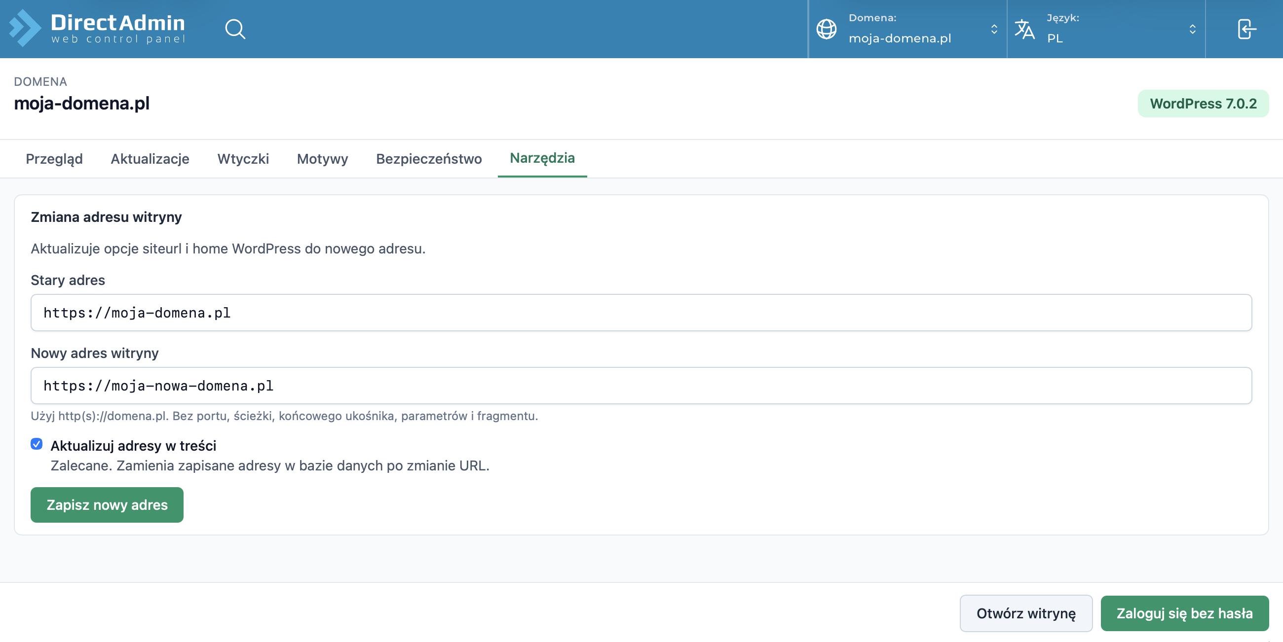Screen dimensions: 1283x642
Task: Open the Motywy tab
Action: 322,159
